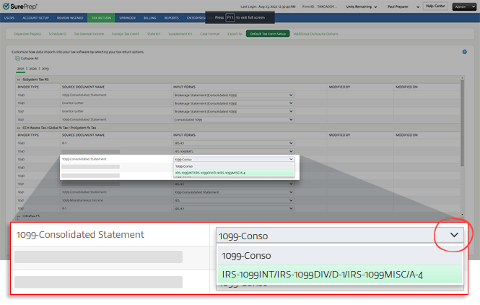Select Default Tax Form Setup button
Viewport: 480px width, 305px height.
coord(266,33)
